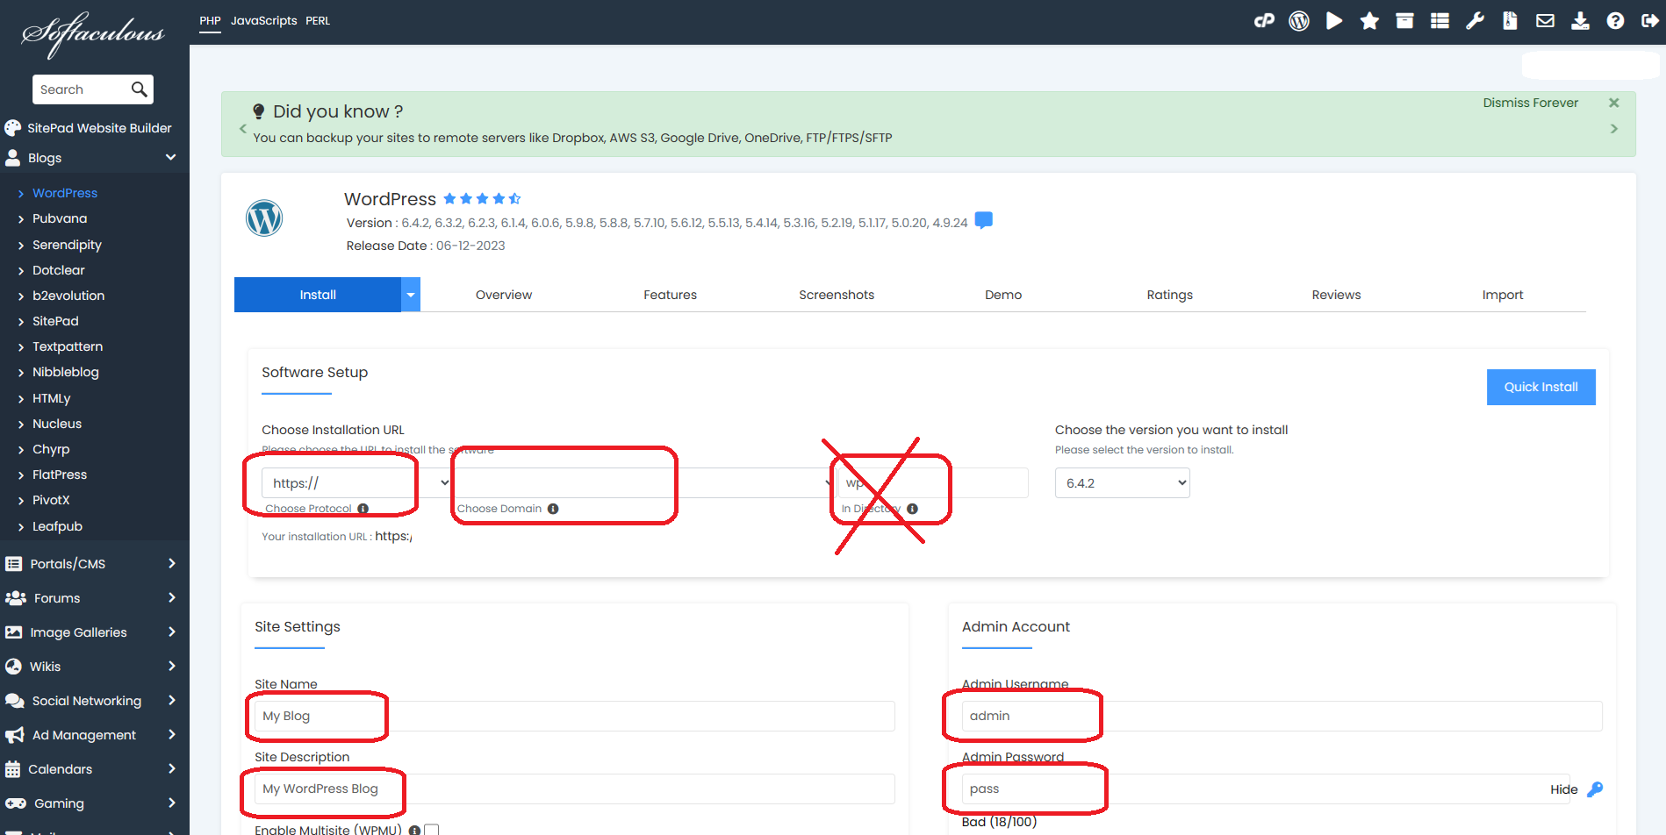Open Demos via the play icon
Viewport: 1666px width, 835px height.
[1334, 20]
